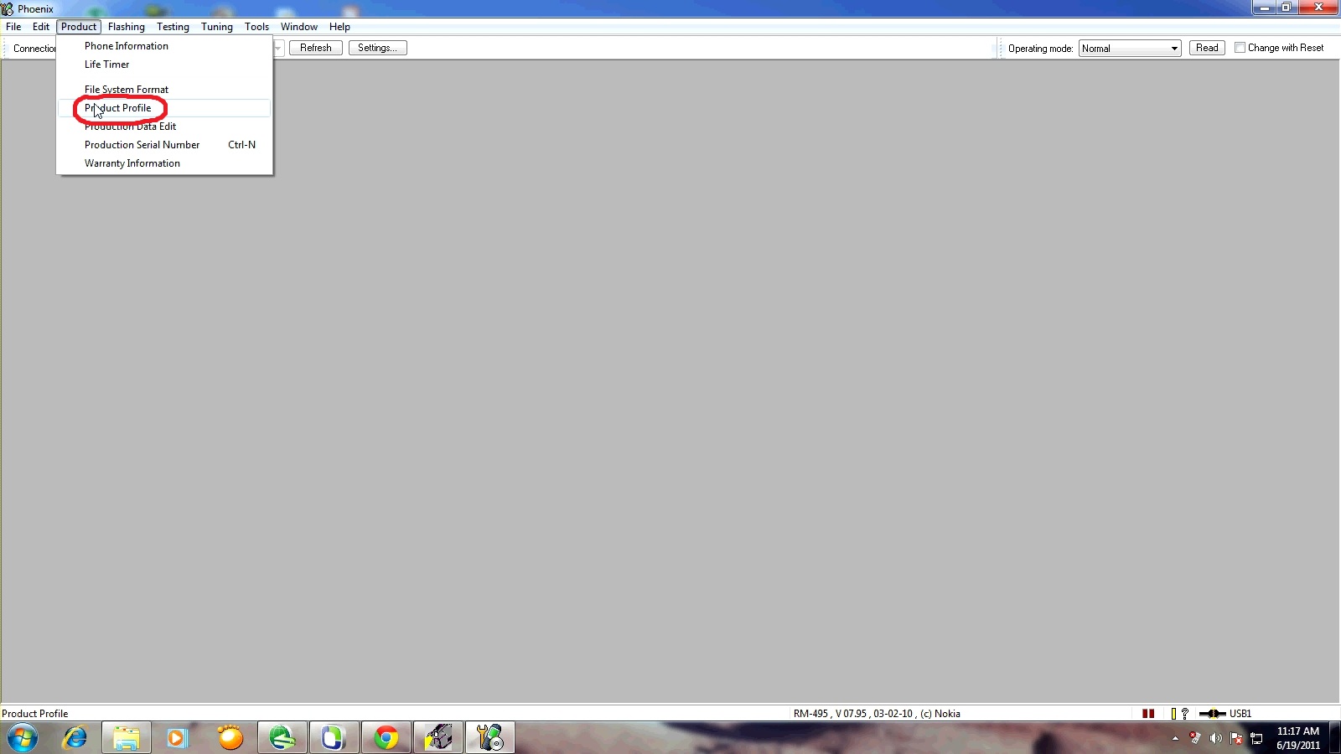Click the phone tray icon with red mark

(x=1195, y=738)
